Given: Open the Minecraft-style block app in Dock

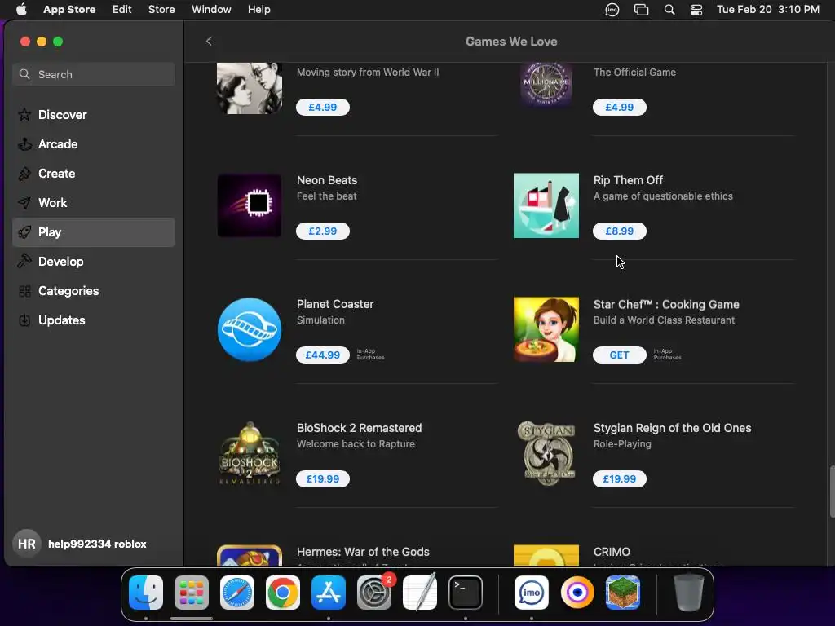Looking at the screenshot, I should point(623,593).
